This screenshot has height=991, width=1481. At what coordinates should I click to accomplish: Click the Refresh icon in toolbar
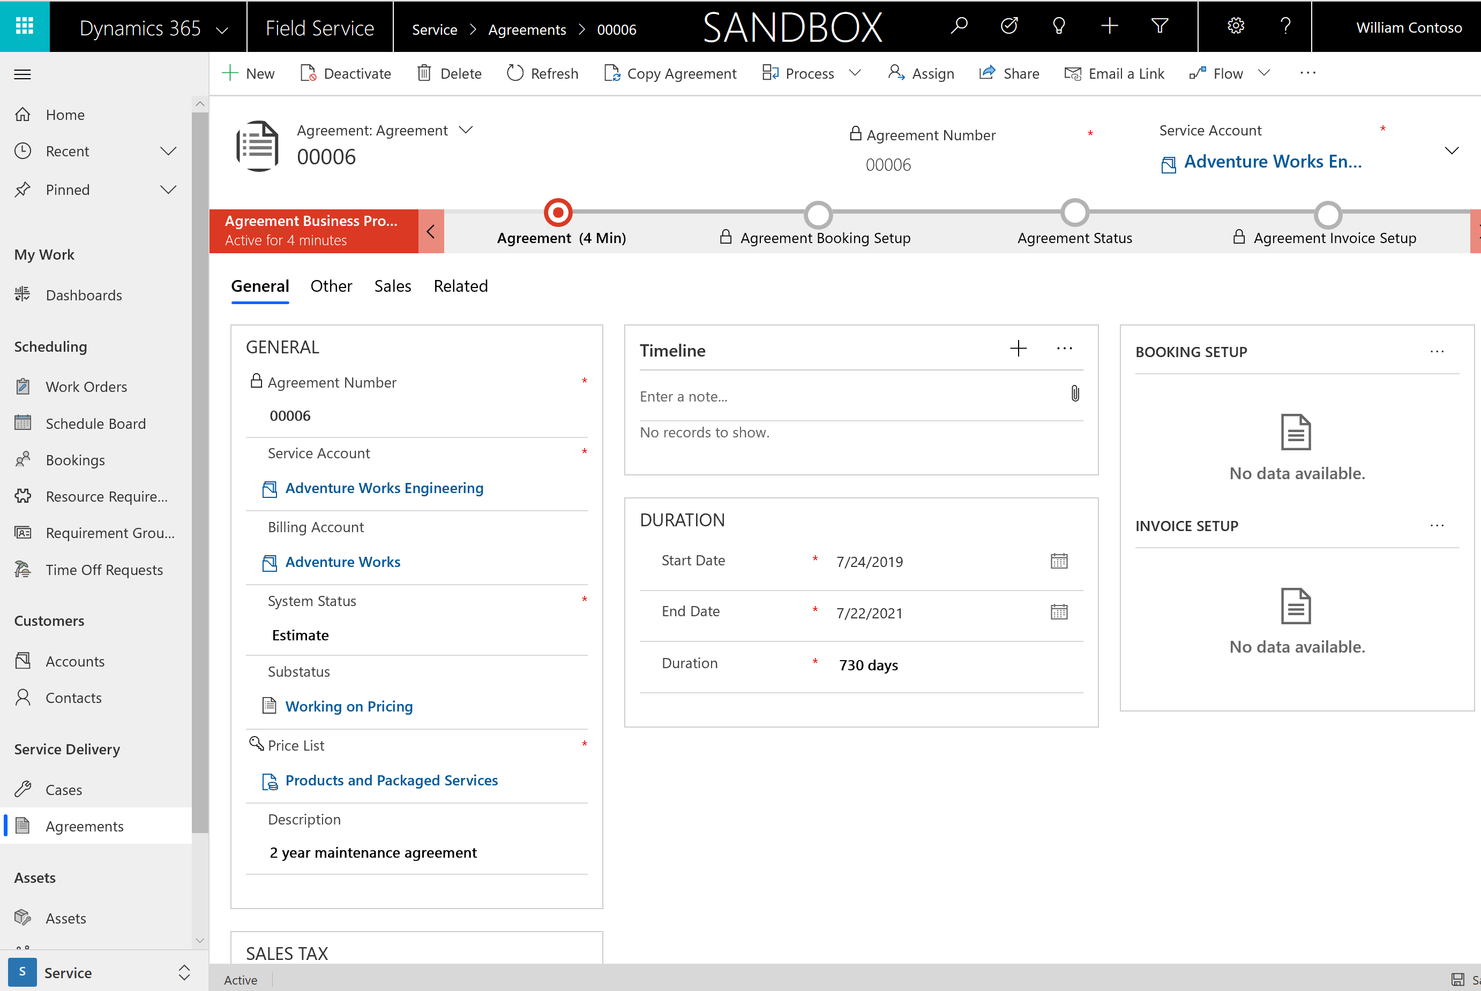515,72
